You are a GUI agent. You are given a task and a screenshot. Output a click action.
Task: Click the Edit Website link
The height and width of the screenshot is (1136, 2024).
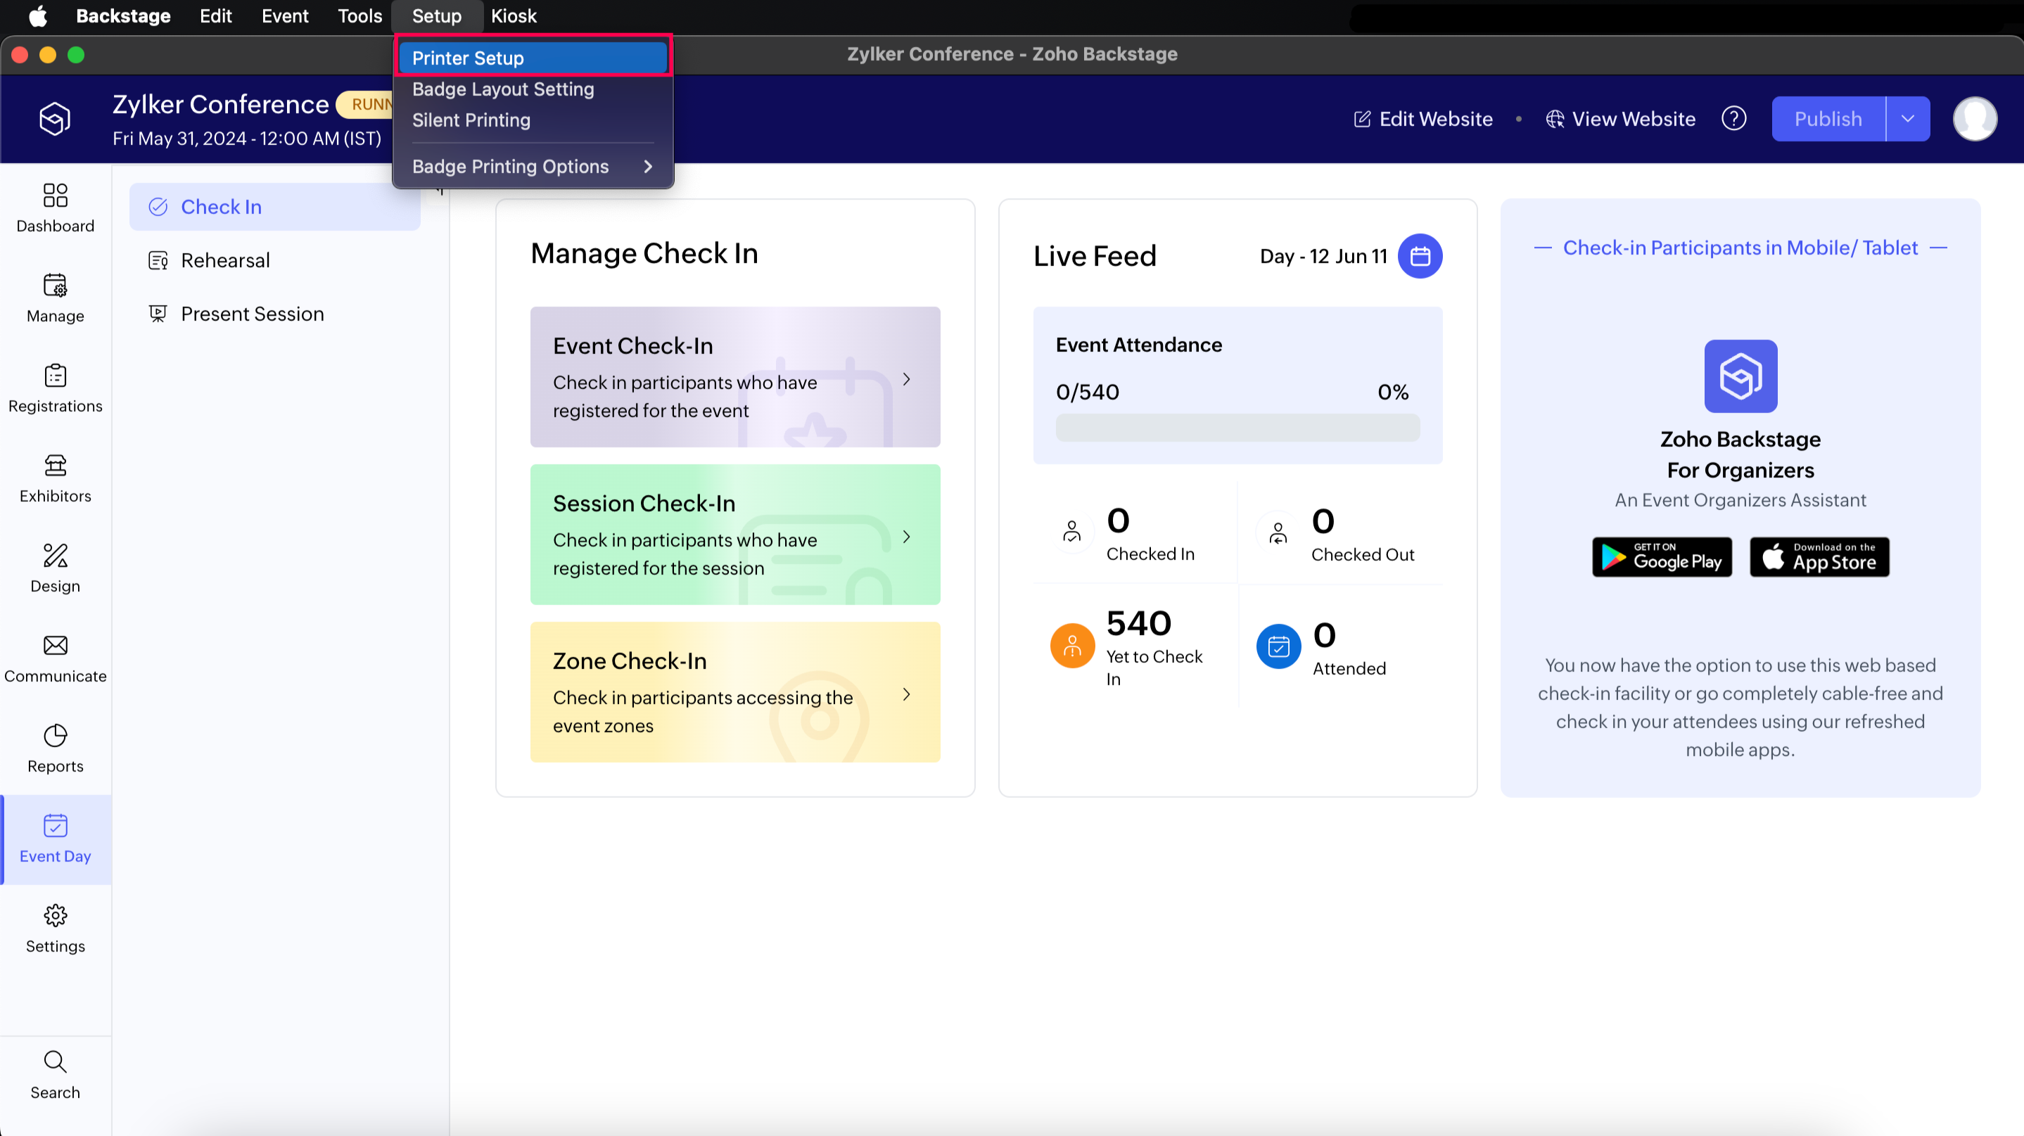(x=1423, y=119)
